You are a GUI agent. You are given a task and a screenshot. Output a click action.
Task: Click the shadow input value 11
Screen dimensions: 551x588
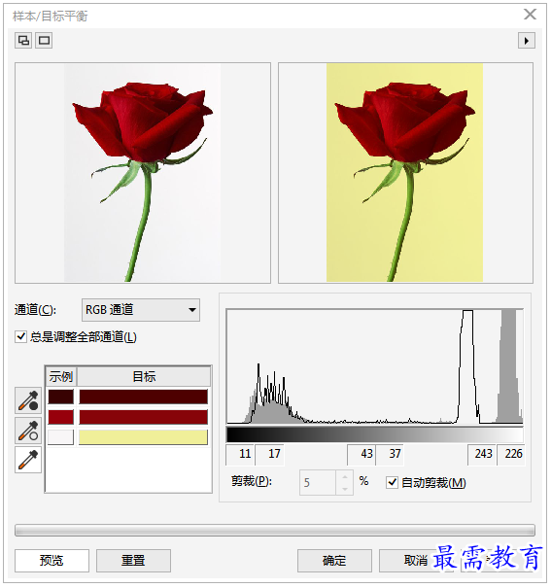coord(240,454)
